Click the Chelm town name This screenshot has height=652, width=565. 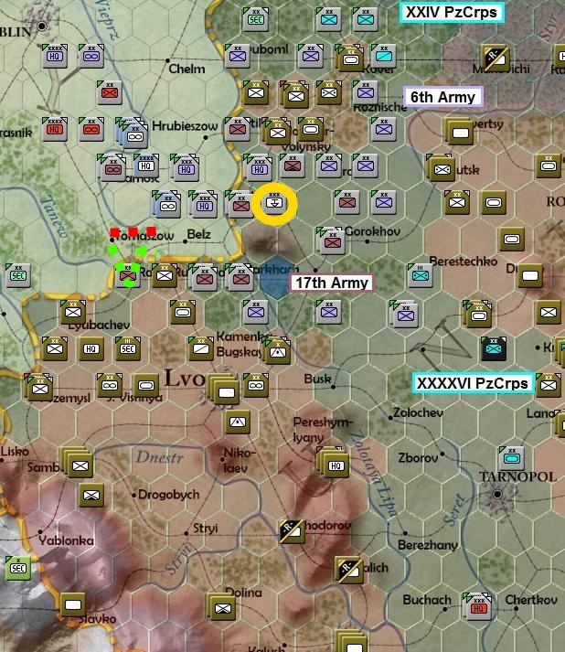187,69
